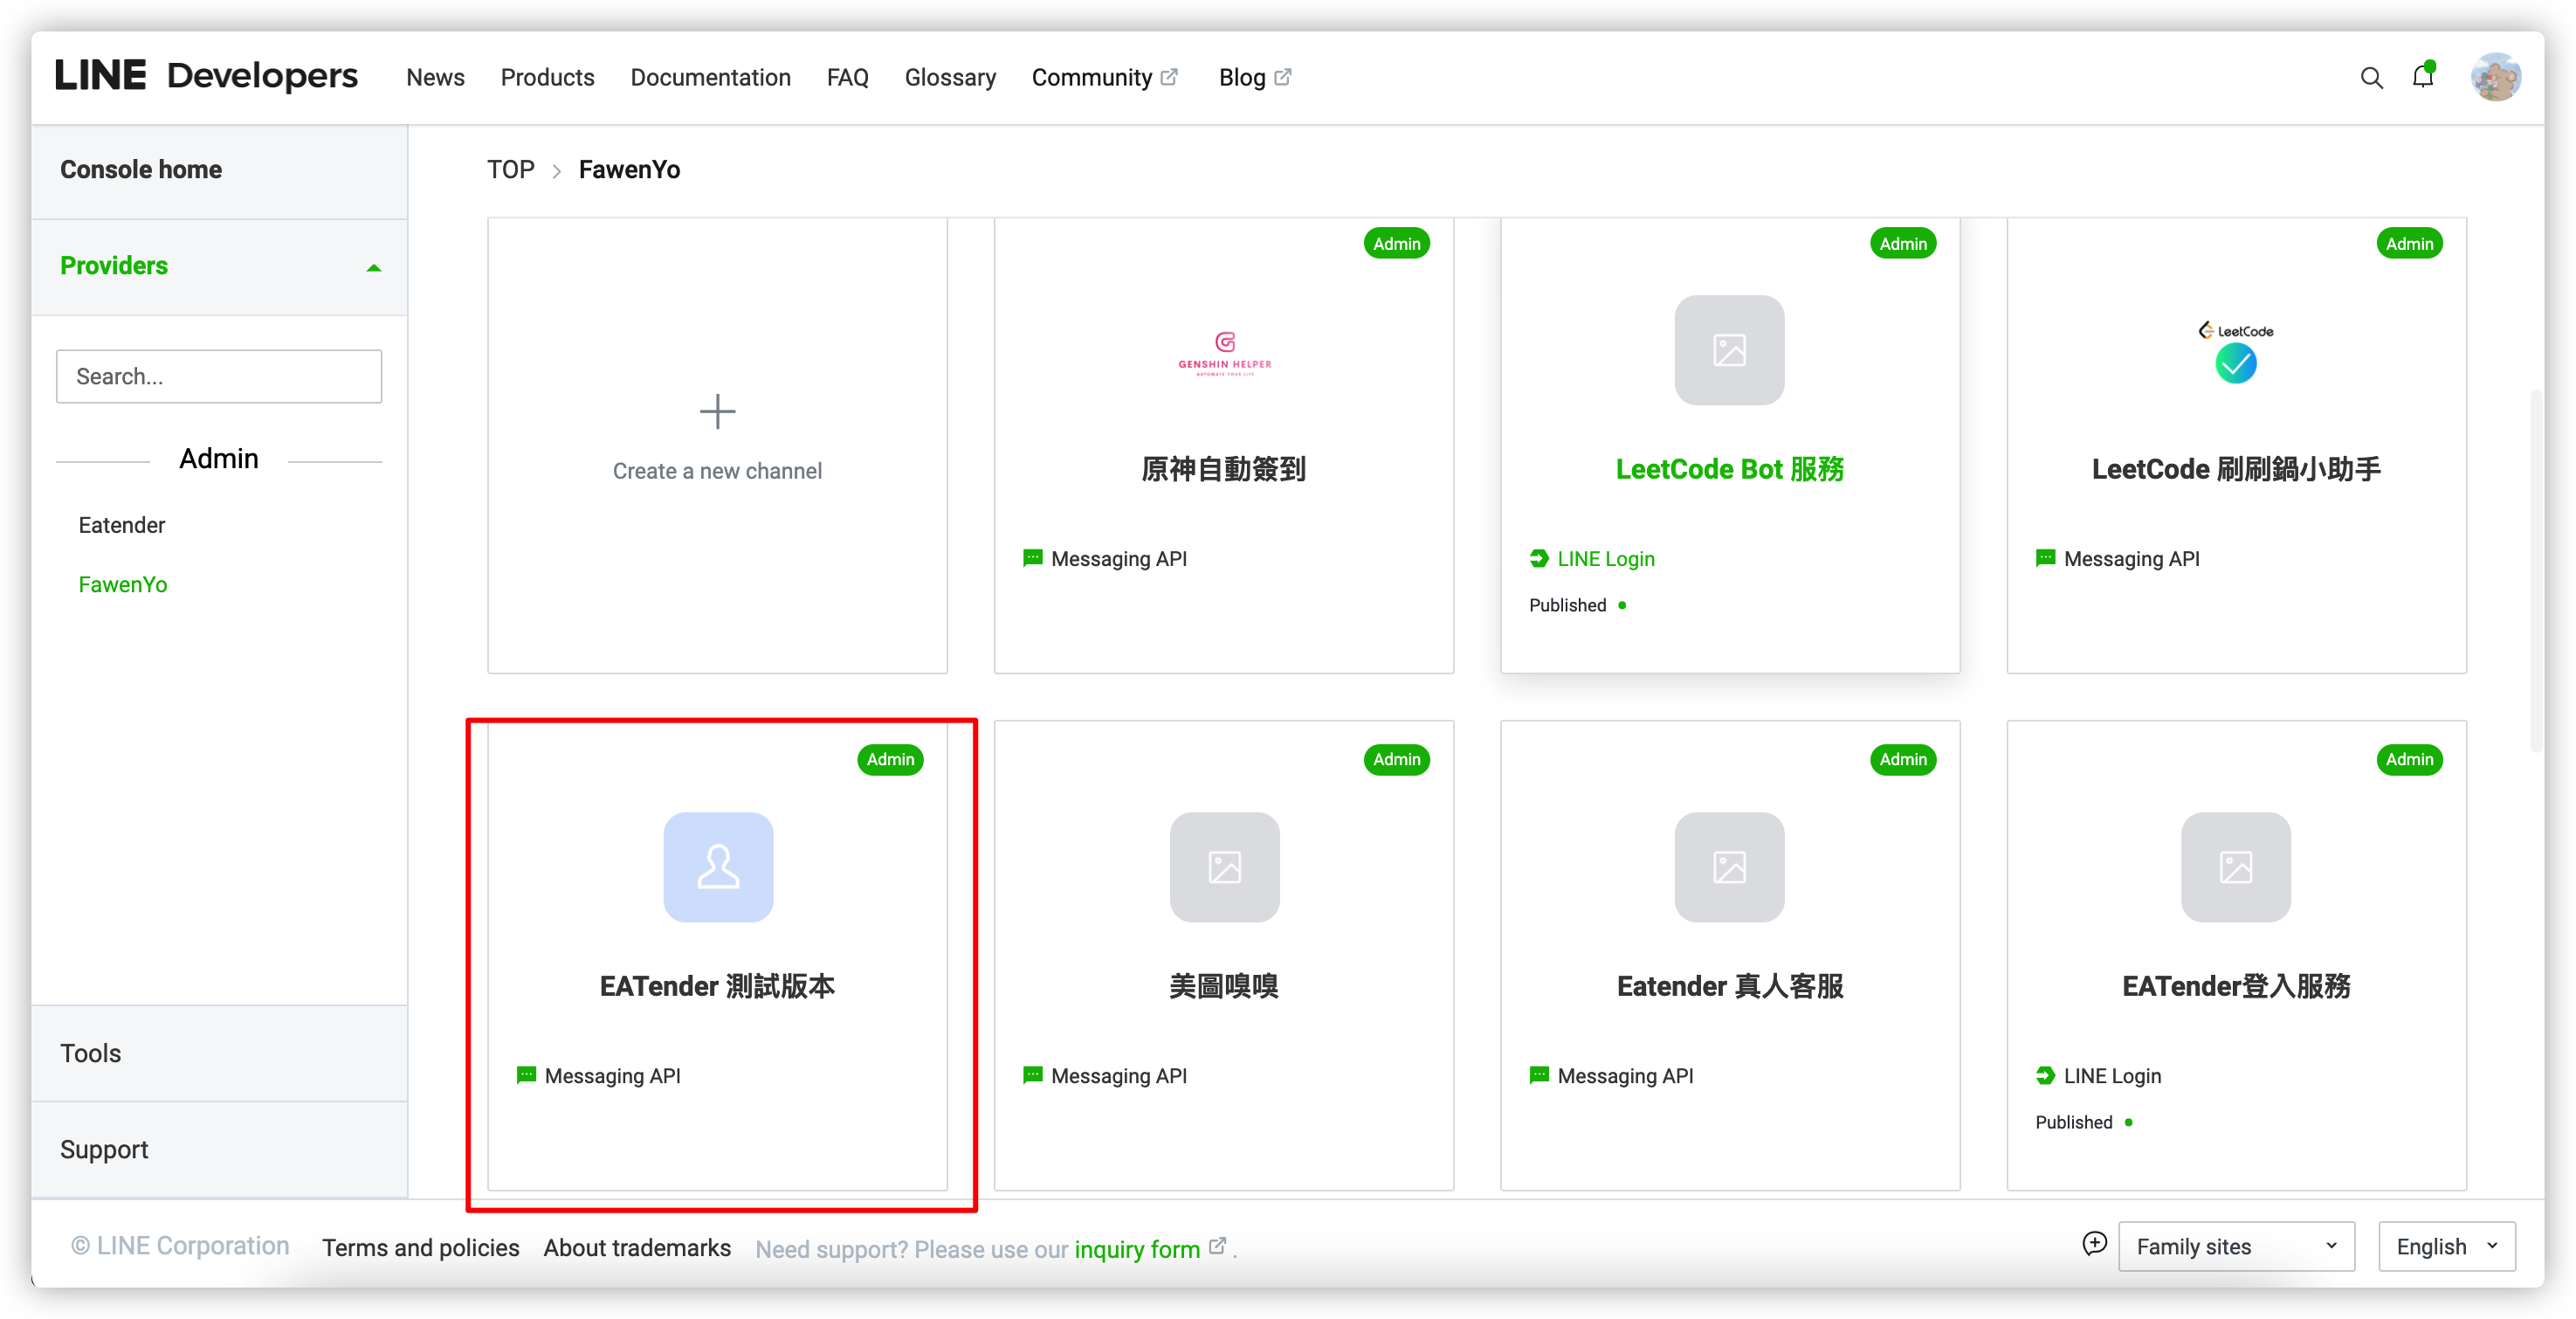
Task: Collapse the Providers section arrow
Action: click(374, 267)
